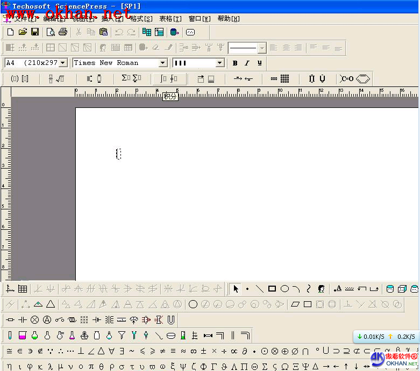Toggle italic formatting
The image size is (420, 371).
(x=247, y=63)
